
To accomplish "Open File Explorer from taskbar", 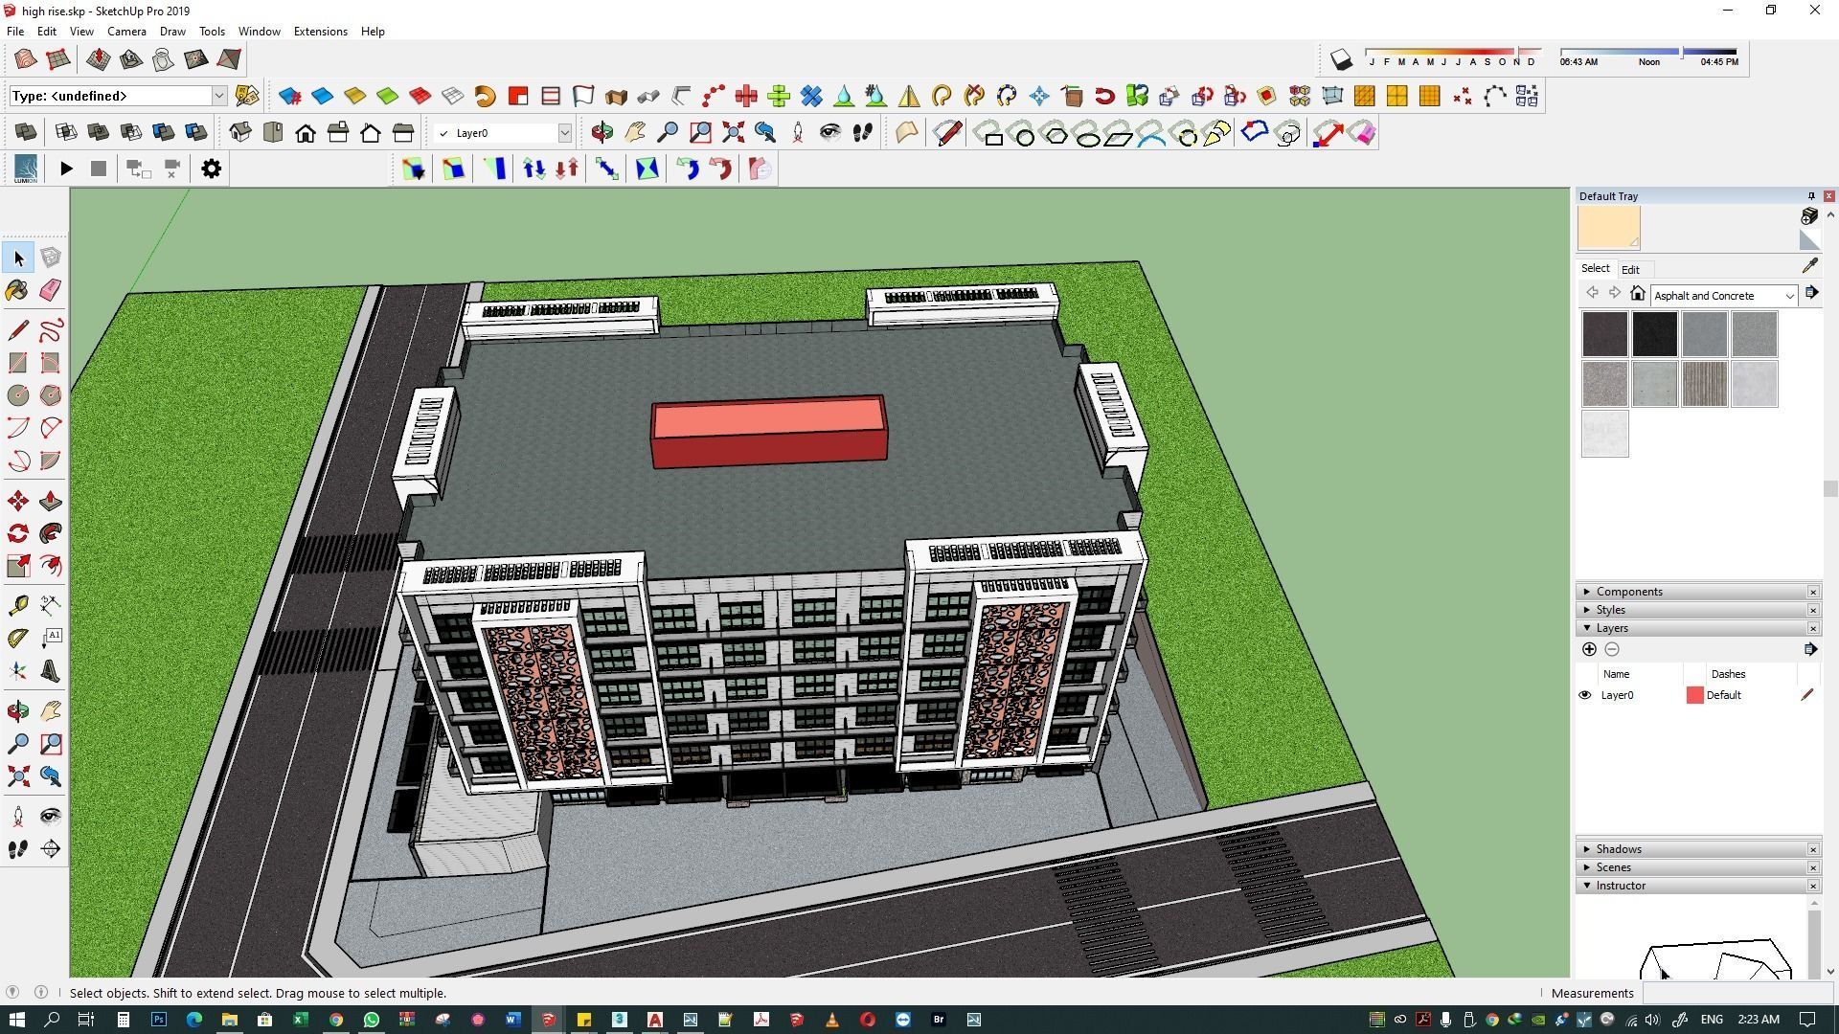I will [x=229, y=1020].
